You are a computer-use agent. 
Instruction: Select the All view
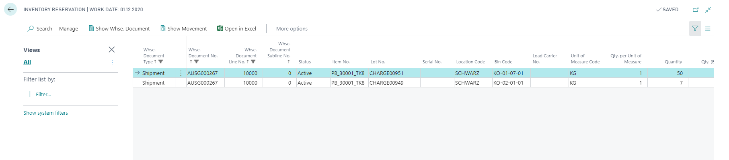[x=27, y=62]
